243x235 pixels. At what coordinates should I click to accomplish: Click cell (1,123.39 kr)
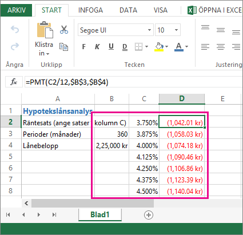[x=182, y=180]
